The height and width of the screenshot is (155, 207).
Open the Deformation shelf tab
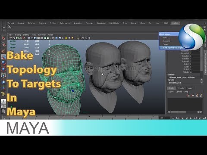(65, 23)
